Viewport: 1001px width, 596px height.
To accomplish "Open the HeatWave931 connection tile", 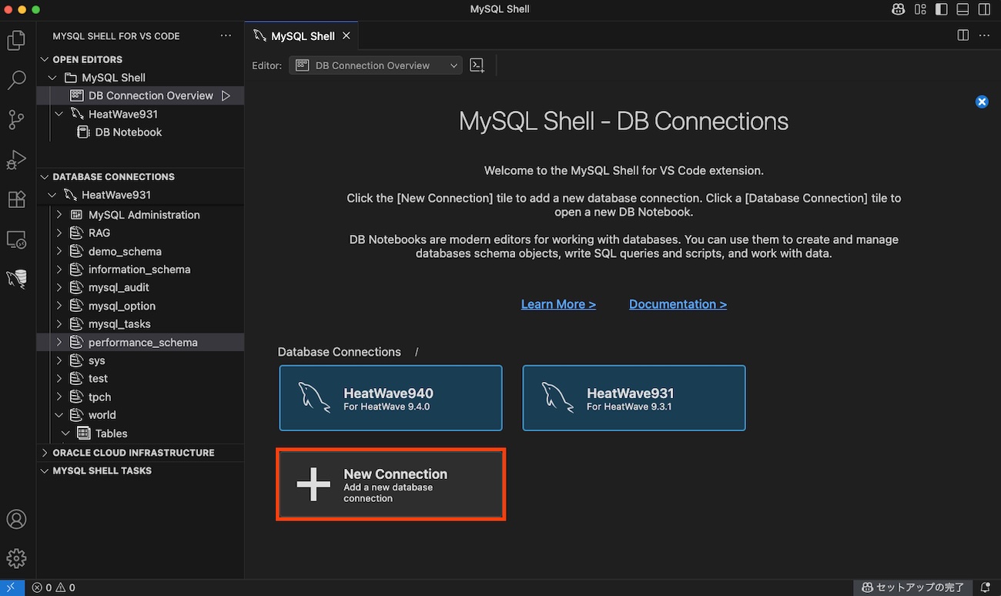I will [x=634, y=398].
